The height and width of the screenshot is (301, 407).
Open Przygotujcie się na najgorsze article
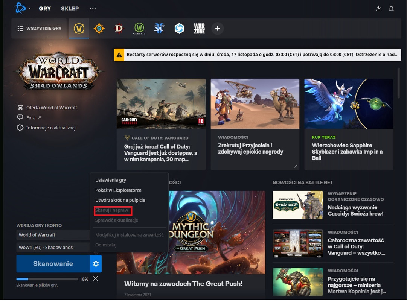tap(357, 285)
